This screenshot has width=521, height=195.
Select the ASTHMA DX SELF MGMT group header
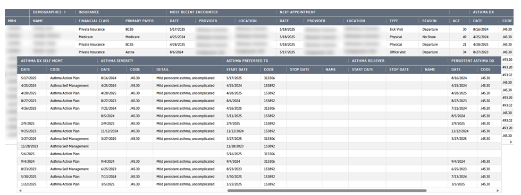click(42, 61)
